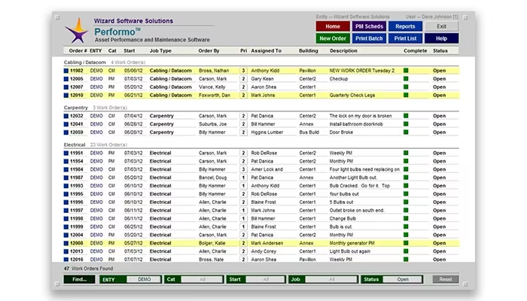Screen dimensions: 527x301
Task: Select description 'Install bathroom doorknob'
Action: tap(356, 124)
